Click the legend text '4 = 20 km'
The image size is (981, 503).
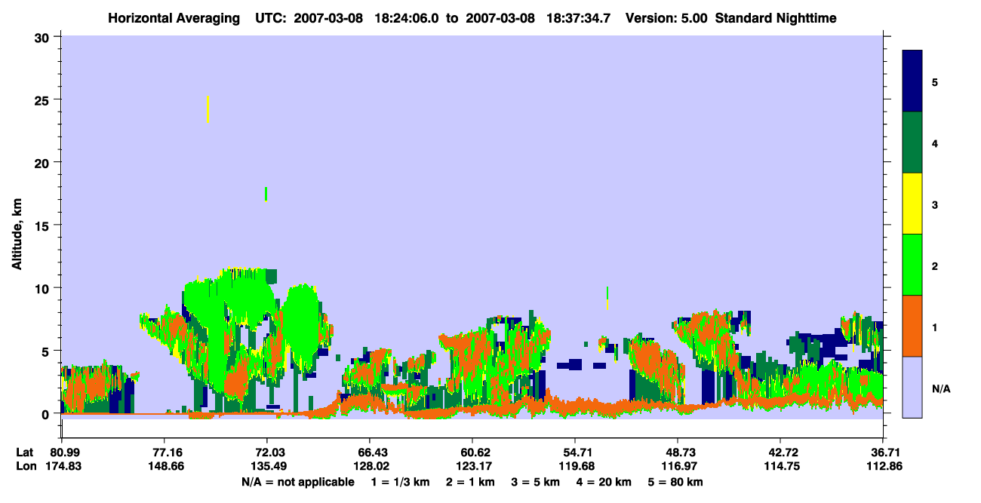tap(604, 481)
